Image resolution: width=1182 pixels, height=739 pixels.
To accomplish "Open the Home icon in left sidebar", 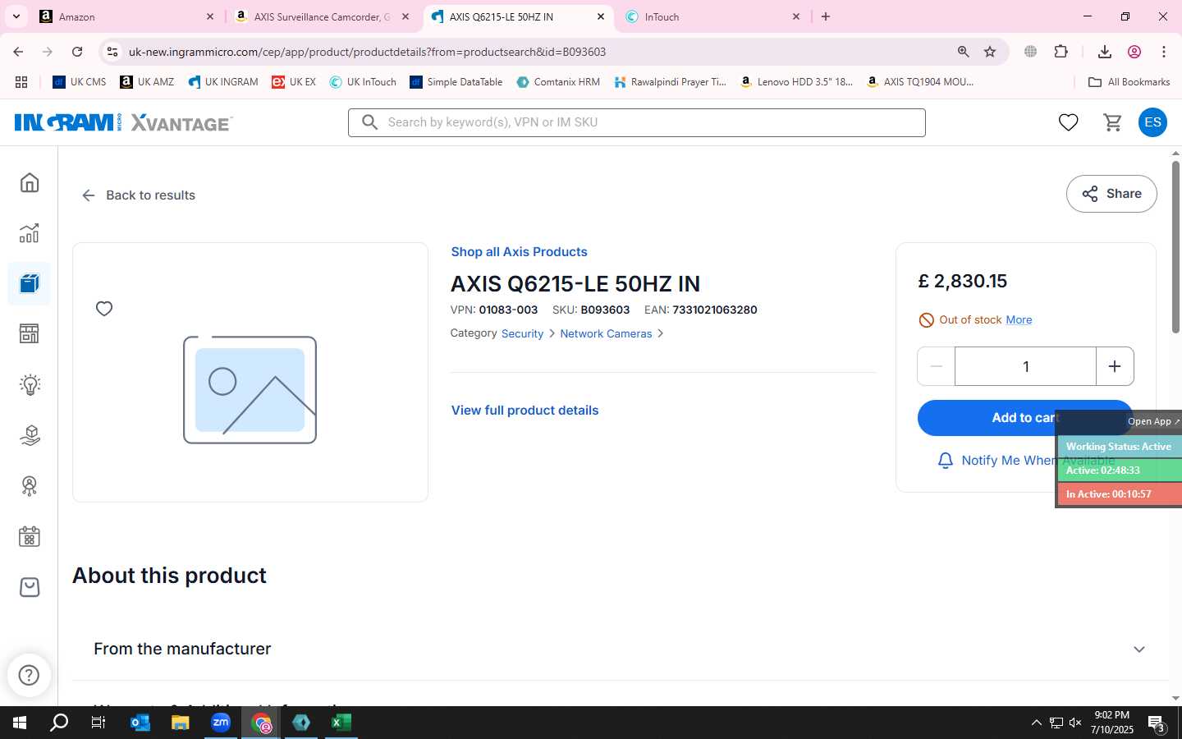I will 30,182.
